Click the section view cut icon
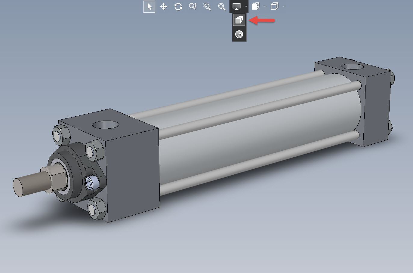The width and height of the screenshot is (413, 273). [x=256, y=6]
